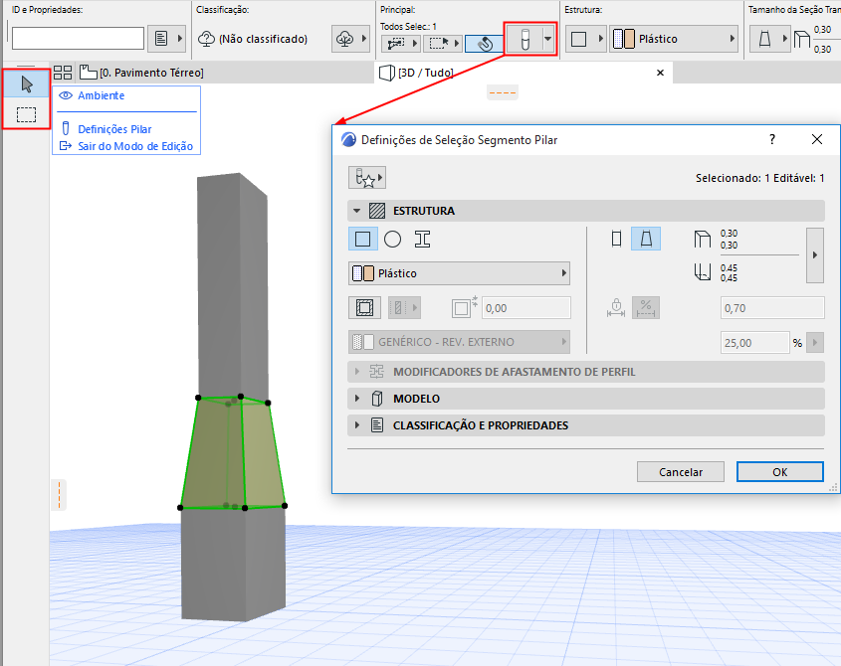
Task: Toggle fixed segment length lock icon
Action: [x=616, y=307]
